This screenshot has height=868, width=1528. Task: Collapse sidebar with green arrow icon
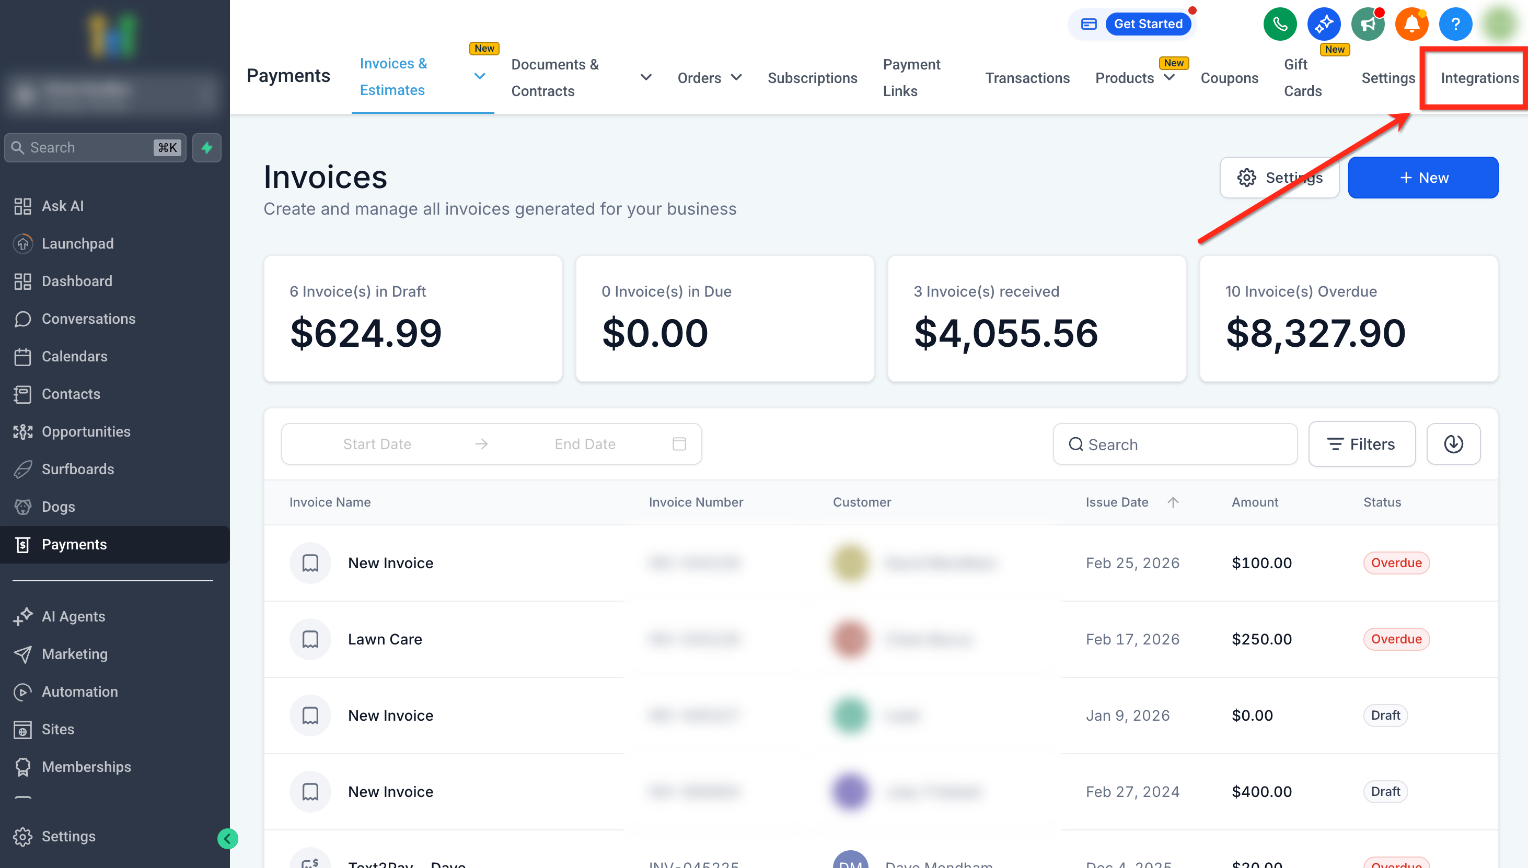227,839
